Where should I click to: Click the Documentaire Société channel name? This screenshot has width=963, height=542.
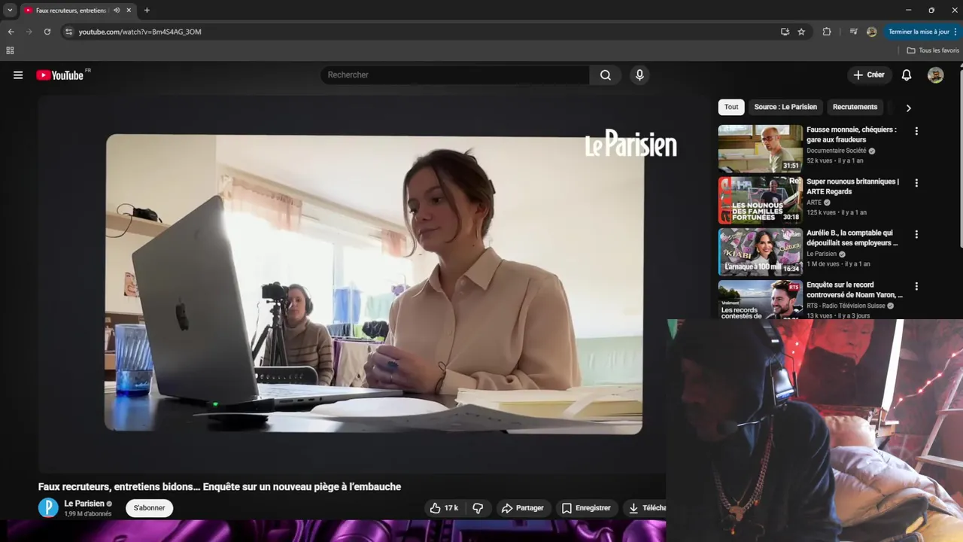tap(836, 151)
